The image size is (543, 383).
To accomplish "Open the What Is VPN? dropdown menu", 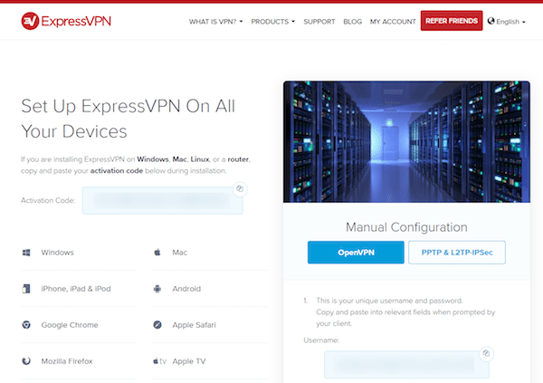I will click(x=215, y=22).
